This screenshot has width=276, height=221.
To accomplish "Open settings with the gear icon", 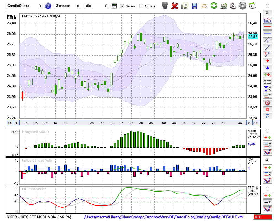I will pyautogui.click(x=242, y=6).
